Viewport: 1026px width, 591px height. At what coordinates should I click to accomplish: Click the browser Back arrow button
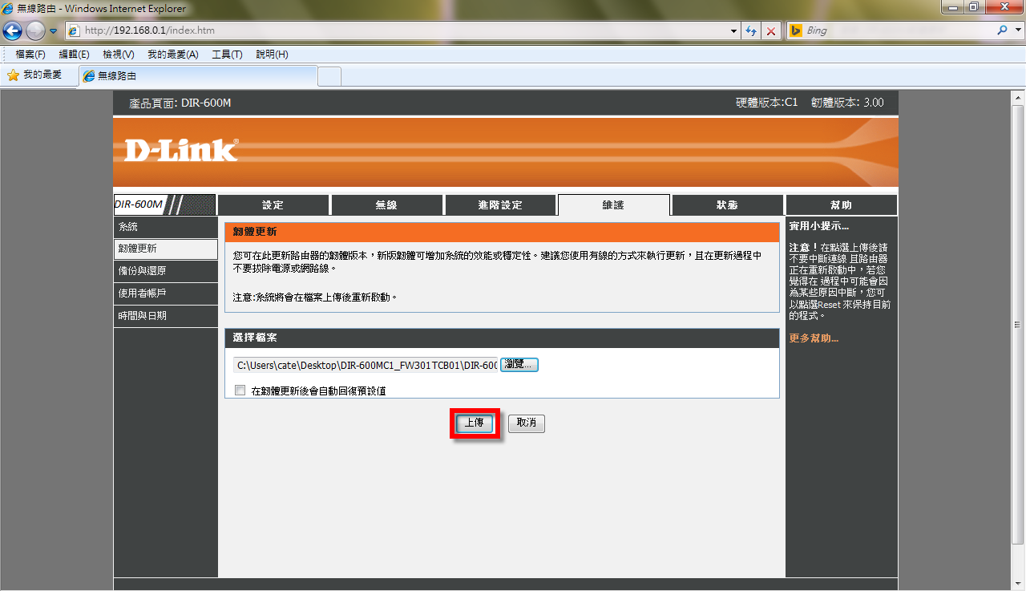tap(13, 30)
